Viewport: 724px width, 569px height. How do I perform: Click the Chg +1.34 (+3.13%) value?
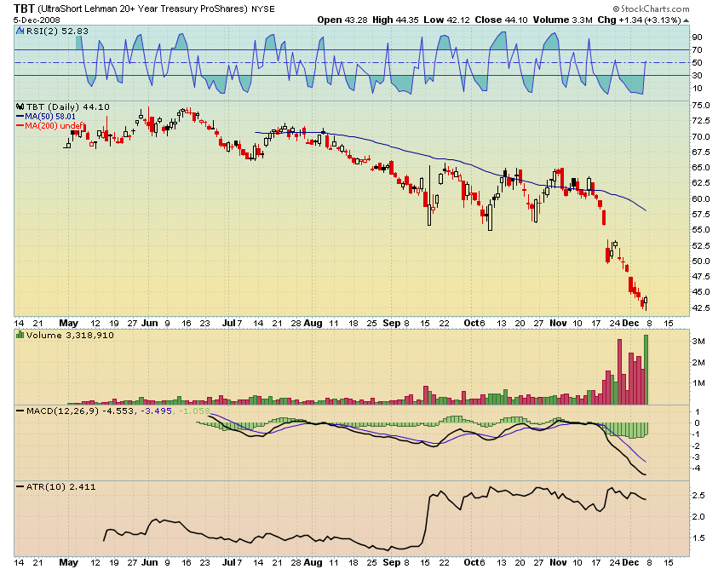coord(640,20)
